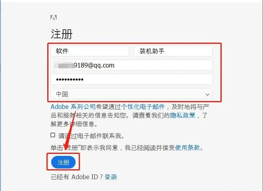Focus the first name field containing 软件
The height and width of the screenshot is (191, 263).
tap(90, 51)
